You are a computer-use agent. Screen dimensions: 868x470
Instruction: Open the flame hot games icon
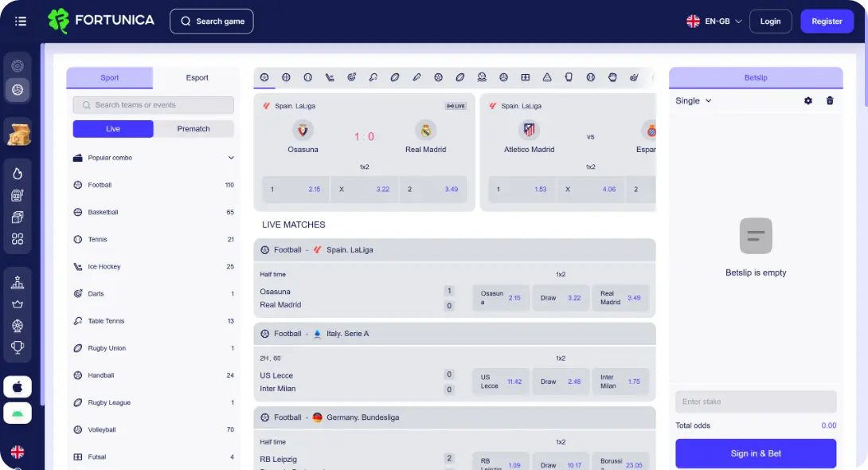[x=18, y=174]
